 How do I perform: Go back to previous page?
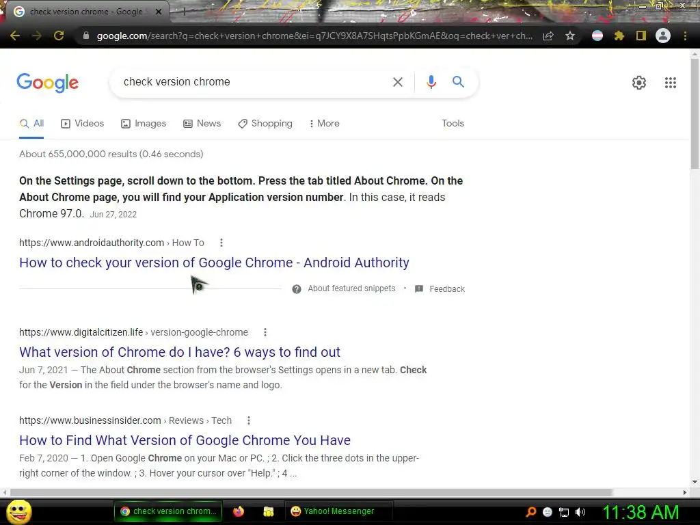tap(15, 36)
